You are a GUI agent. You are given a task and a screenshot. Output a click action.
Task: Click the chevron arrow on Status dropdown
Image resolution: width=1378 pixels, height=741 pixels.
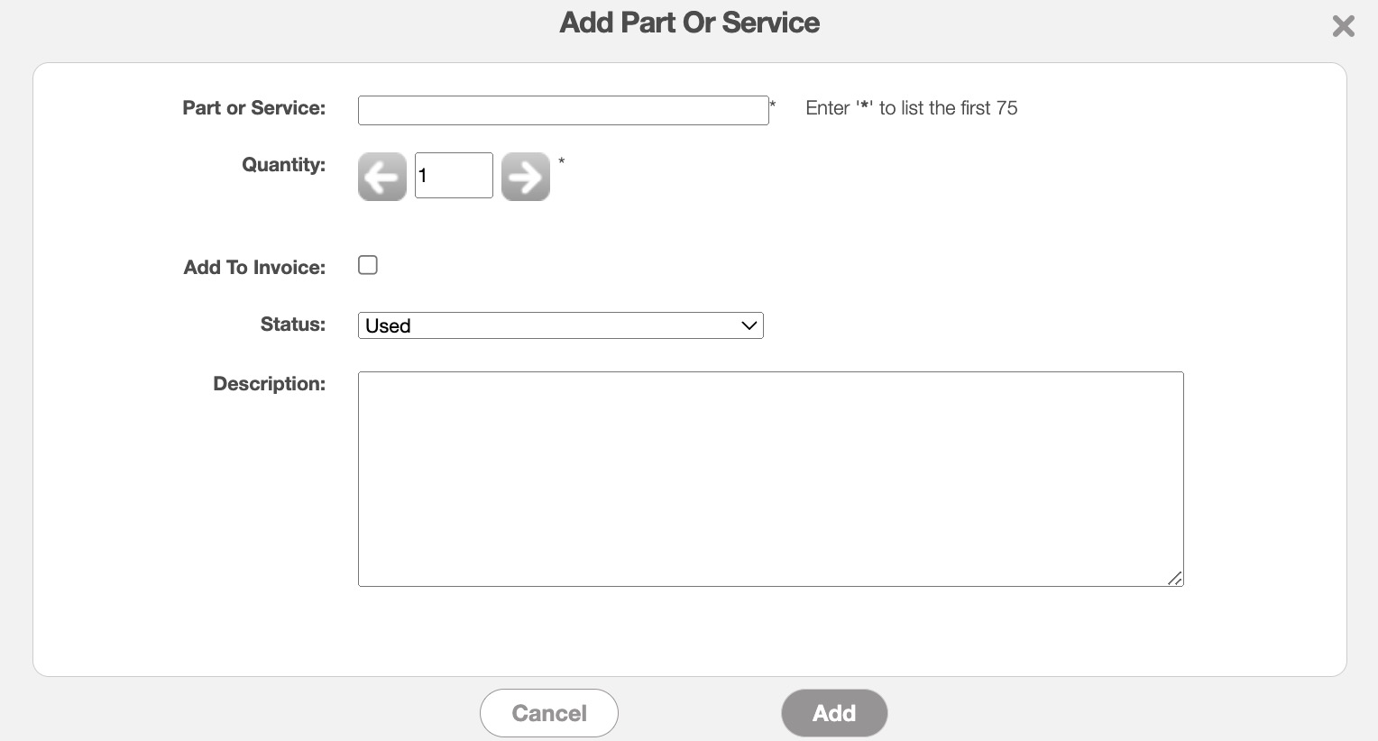pos(749,325)
